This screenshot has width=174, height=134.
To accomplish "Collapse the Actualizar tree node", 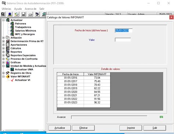I will point(4,20).
